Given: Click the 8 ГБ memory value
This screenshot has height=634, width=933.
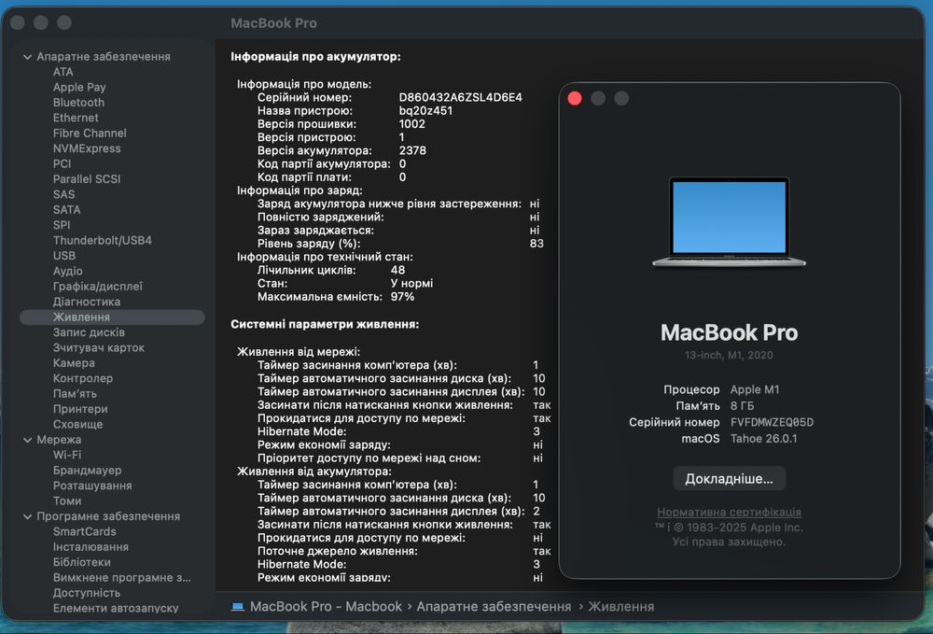Looking at the screenshot, I should (x=742, y=406).
